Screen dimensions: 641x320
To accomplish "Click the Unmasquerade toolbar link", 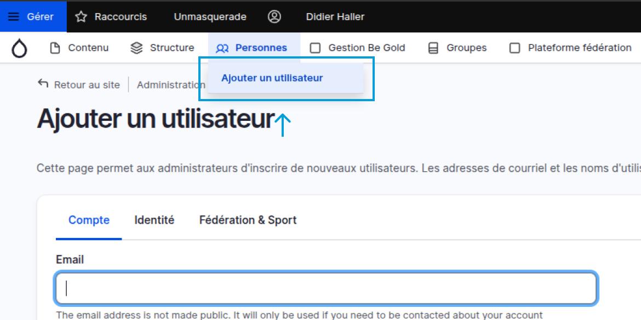I will pos(210,17).
